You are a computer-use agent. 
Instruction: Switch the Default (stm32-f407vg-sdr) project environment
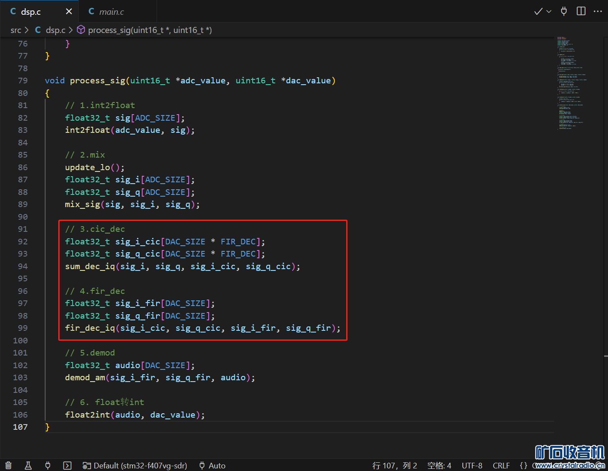135,465
